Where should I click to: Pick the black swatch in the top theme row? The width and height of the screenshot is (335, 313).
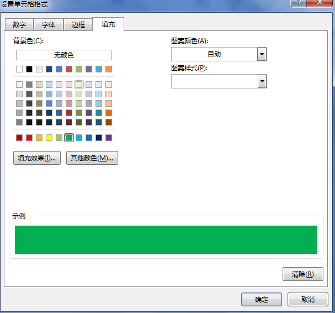coord(29,69)
